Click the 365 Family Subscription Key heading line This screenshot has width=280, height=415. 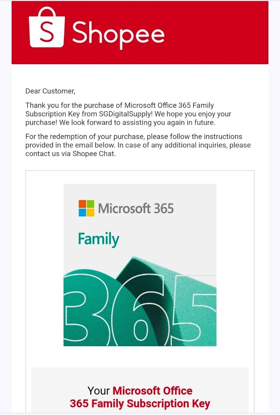coord(140,403)
